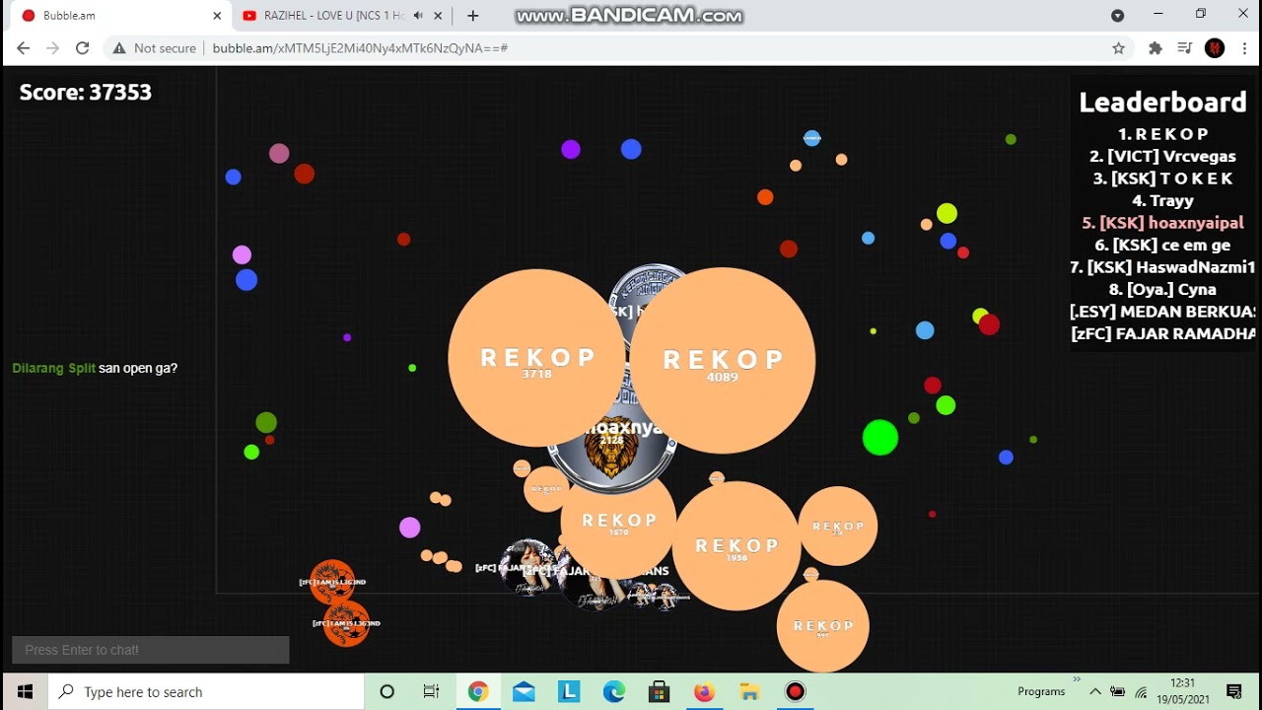Close the RAZIHEL - LOVE U tab
Screen dimensions: 1262x710
[x=439, y=16]
